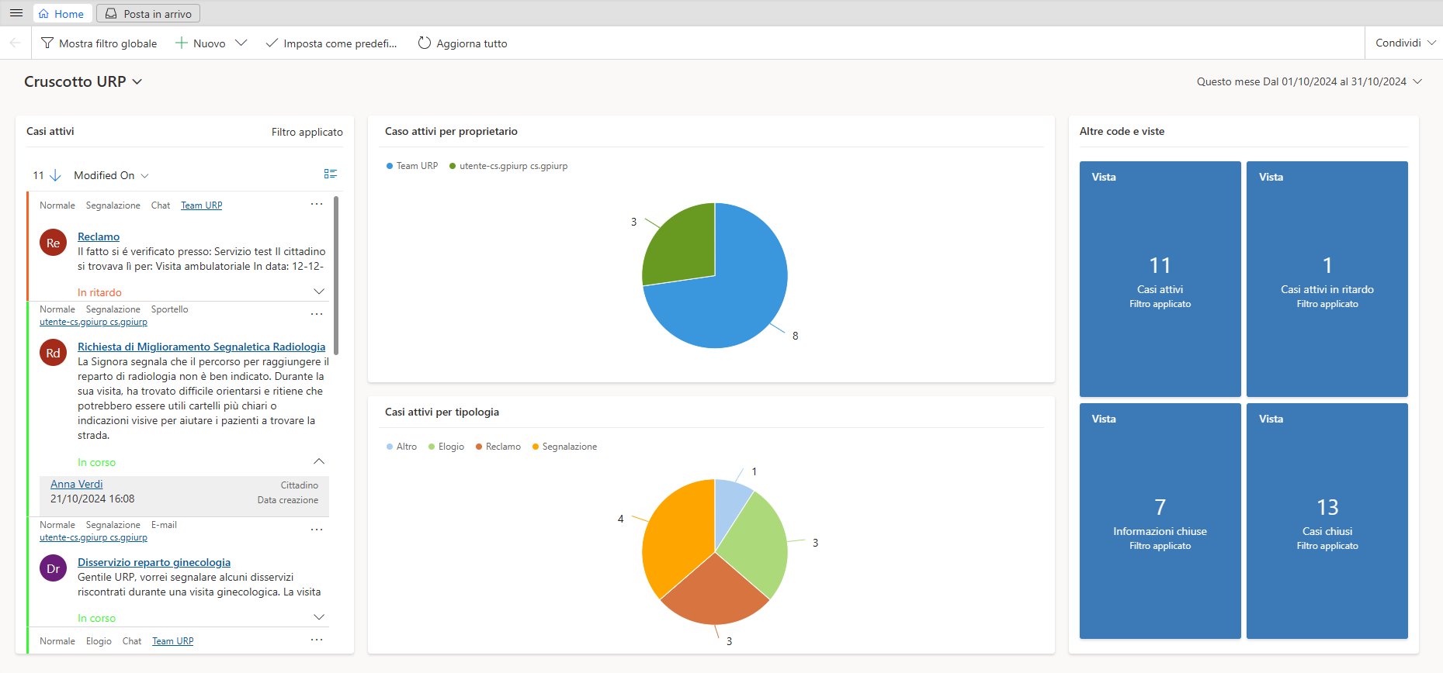Open the Questo mese date range dropdown
This screenshot has width=1443, height=673.
click(x=1417, y=81)
